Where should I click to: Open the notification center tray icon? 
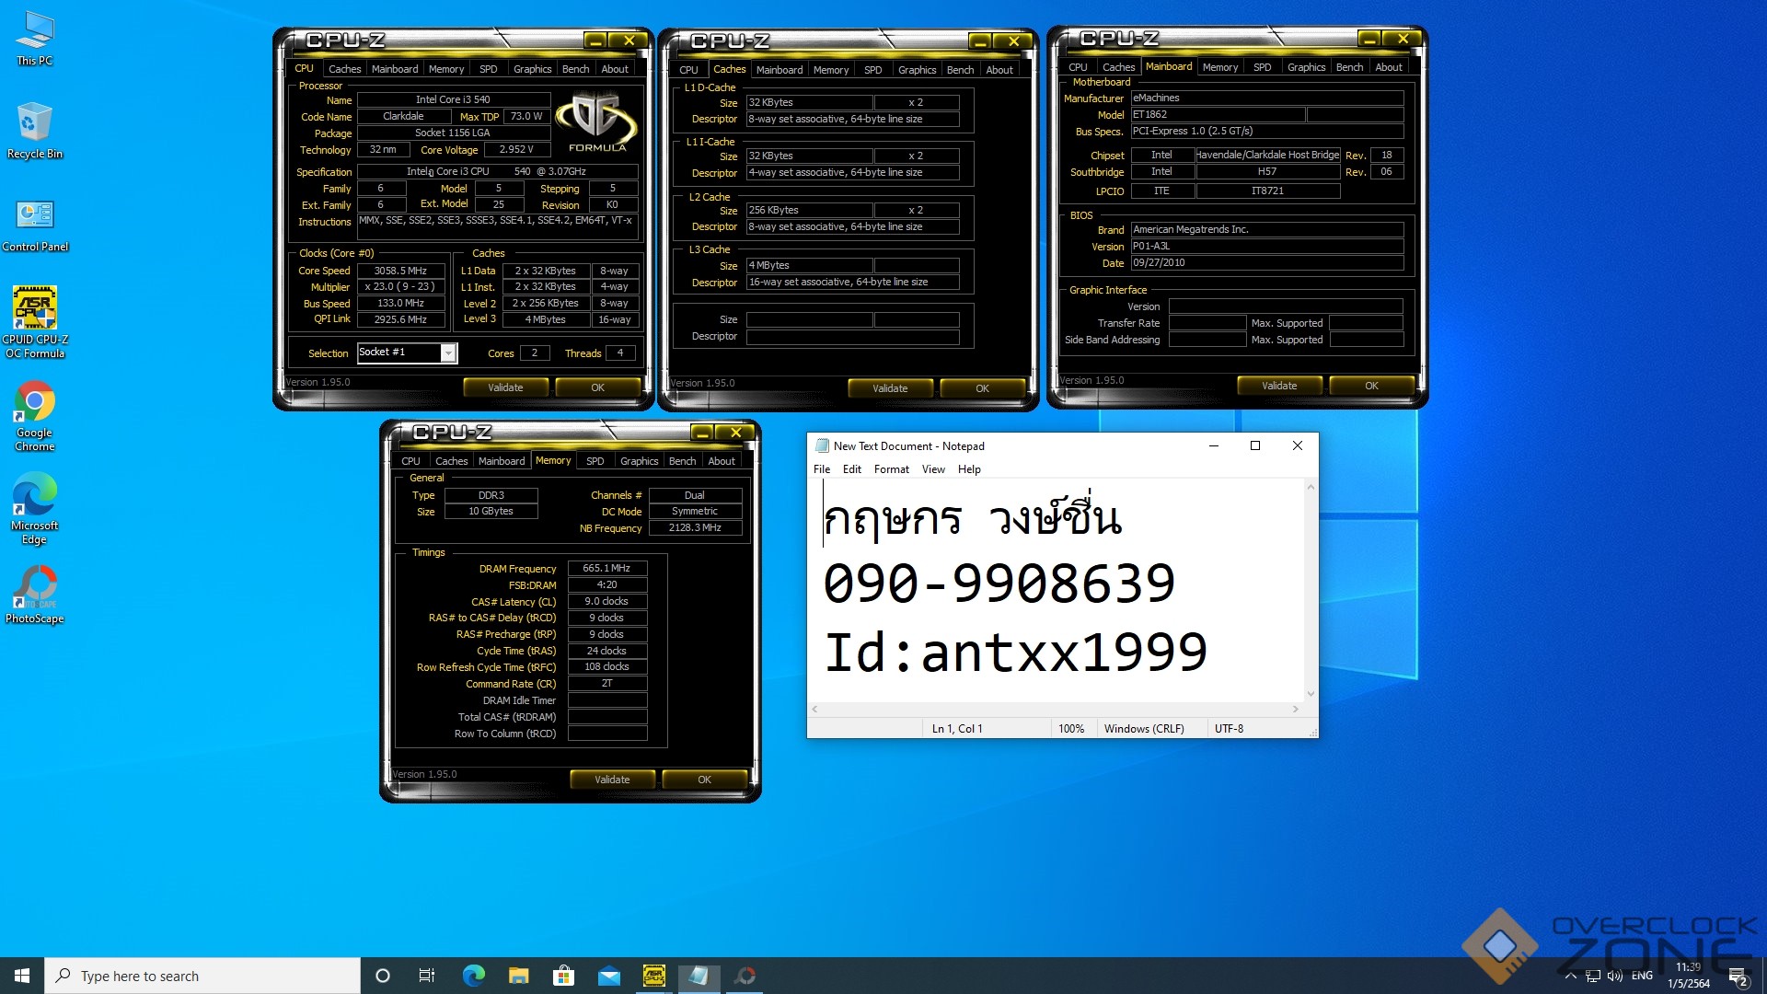pyautogui.click(x=1737, y=976)
